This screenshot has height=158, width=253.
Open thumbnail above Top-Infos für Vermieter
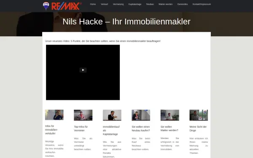click(x=83, y=115)
